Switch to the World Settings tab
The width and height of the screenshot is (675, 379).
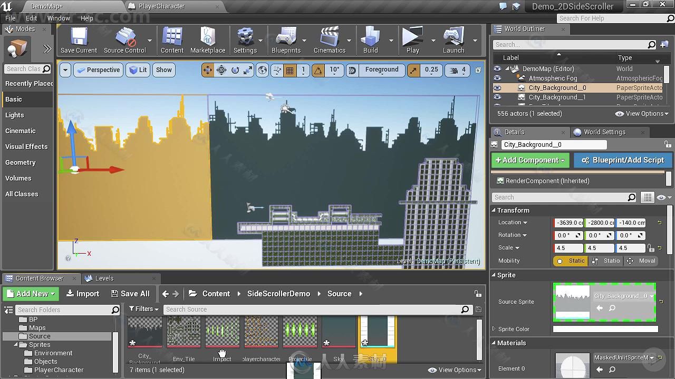tap(604, 132)
